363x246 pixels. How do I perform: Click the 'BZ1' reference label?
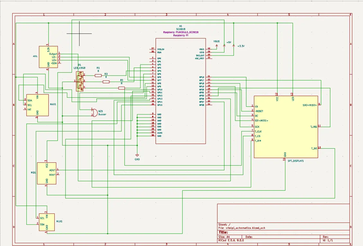point(101,111)
